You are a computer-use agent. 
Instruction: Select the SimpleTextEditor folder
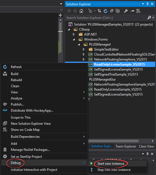(x=106, y=49)
